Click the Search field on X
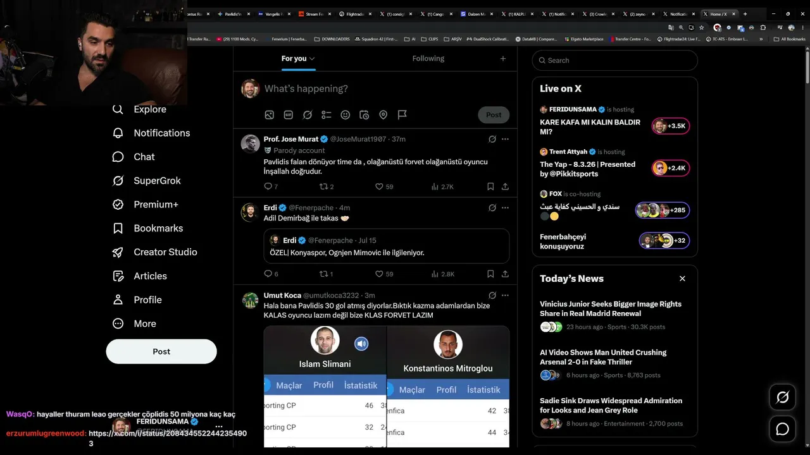 tap(615, 61)
